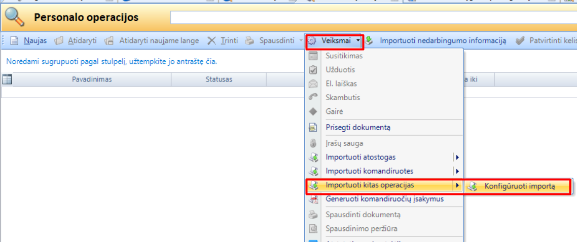
Task: Expand the Importuoti komandiruotes submenu arrow
Action: click(x=457, y=171)
